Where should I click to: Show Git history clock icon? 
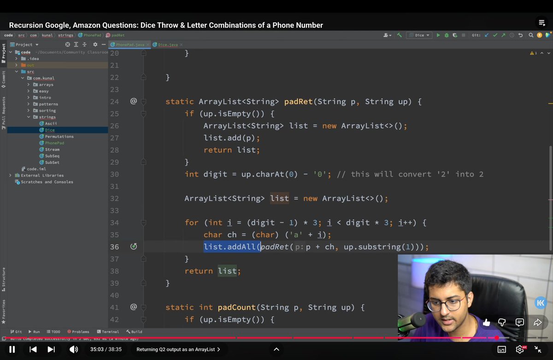tap(512, 35)
